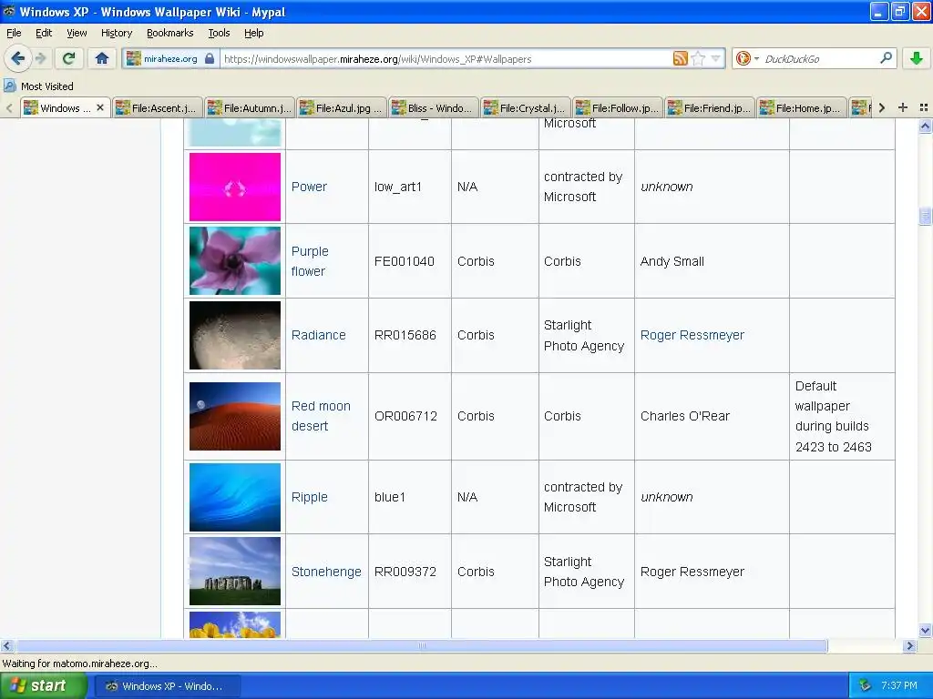
Task: Open the Home page icon
Action: coord(102,58)
